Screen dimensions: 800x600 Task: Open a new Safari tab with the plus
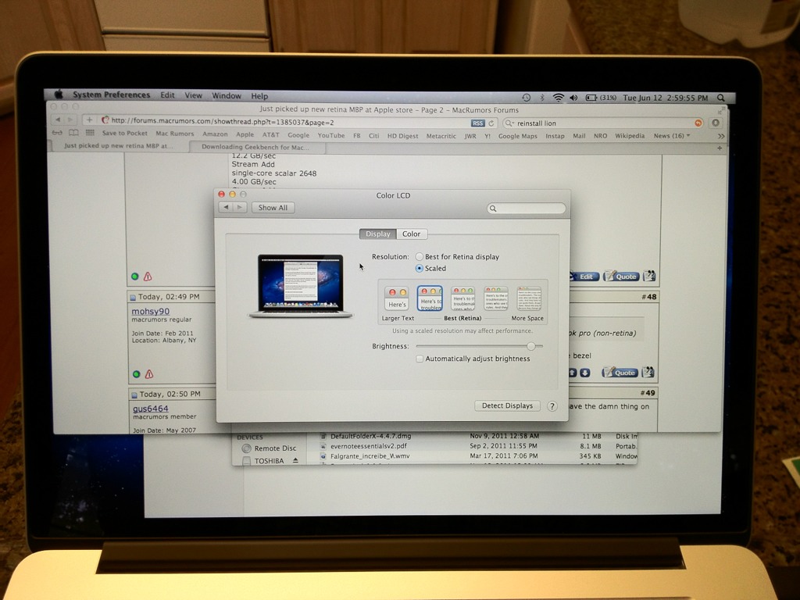(x=720, y=148)
